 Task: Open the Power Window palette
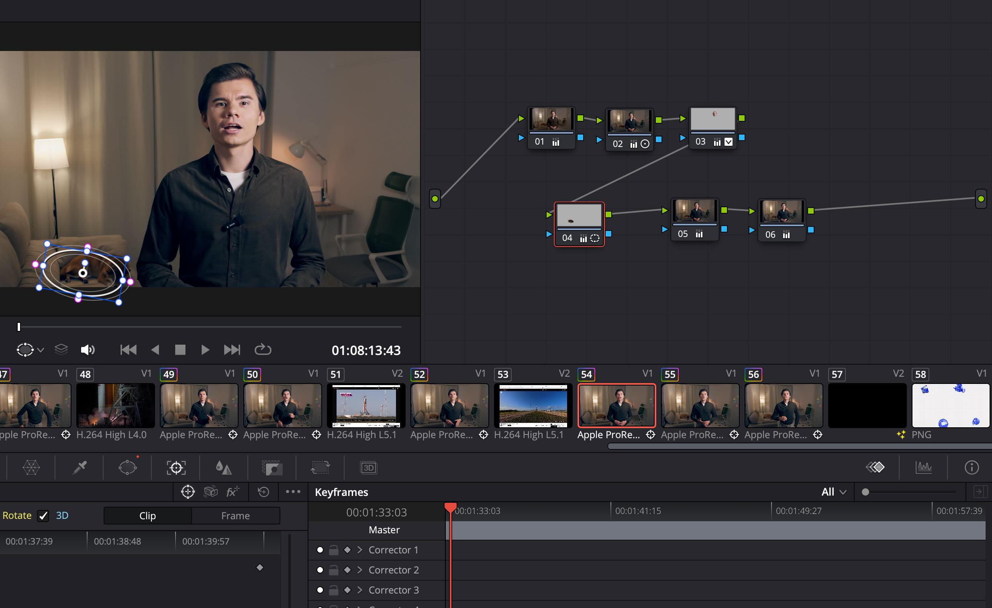point(128,467)
